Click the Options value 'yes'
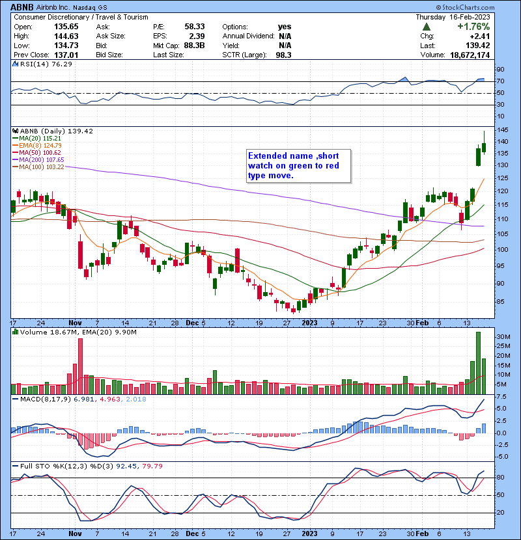Viewport: 521px width, 540px height. [x=285, y=27]
